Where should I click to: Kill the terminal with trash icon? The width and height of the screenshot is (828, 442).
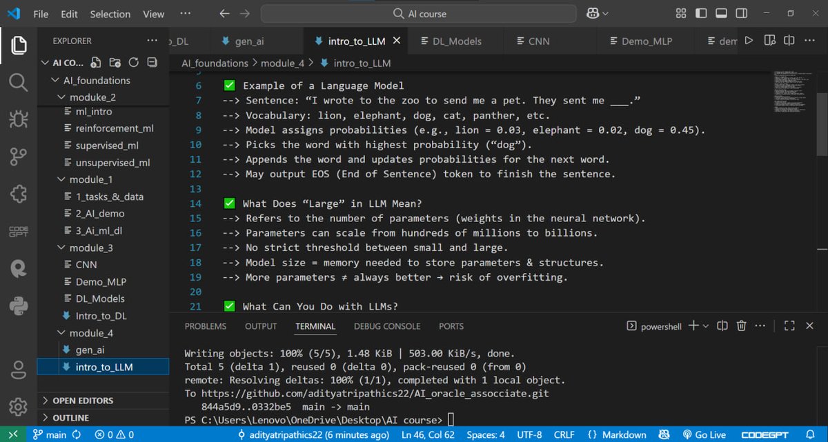(x=741, y=325)
